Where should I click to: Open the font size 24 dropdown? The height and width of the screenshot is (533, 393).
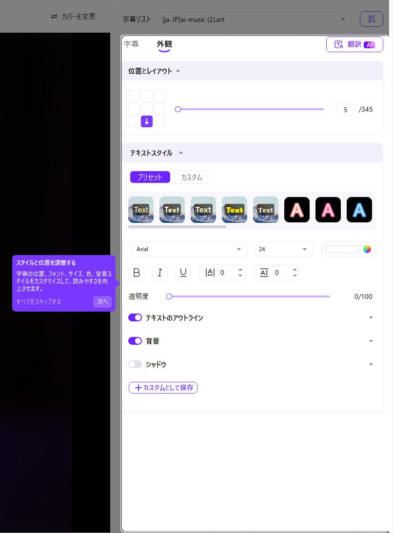(284, 249)
